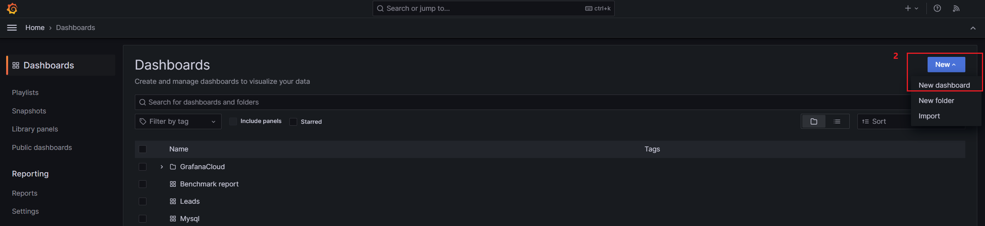Choose Import from the New menu
Screen dimensions: 985x226
pos(929,116)
